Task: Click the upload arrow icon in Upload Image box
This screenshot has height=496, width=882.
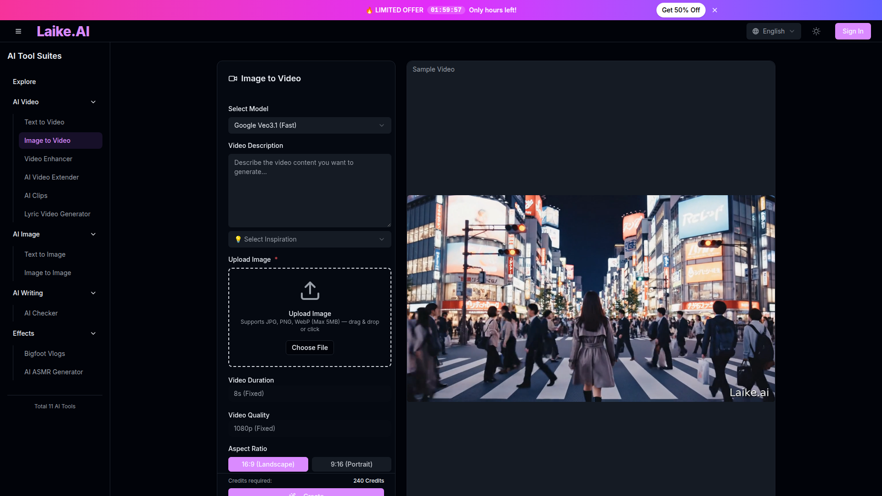Action: (310, 291)
